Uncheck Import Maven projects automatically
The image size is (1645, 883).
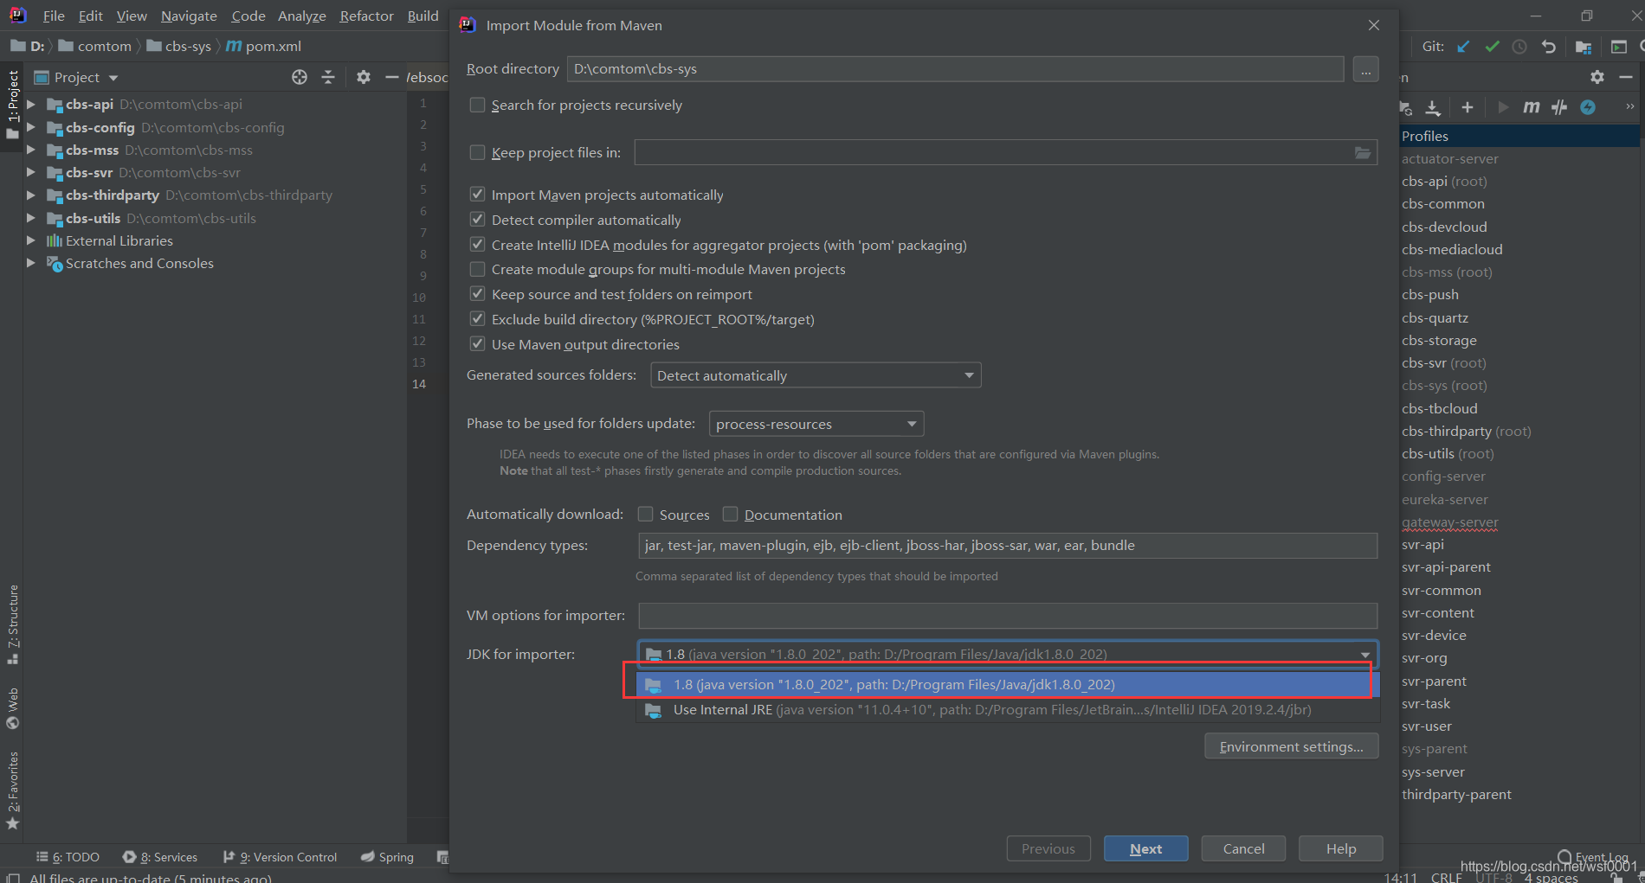click(x=477, y=195)
